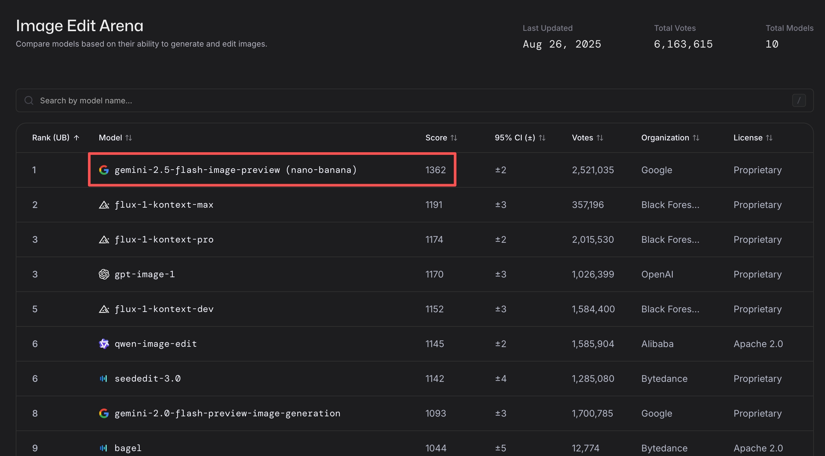The height and width of the screenshot is (456, 825).
Task: Sort table by Organization header label
Action: [665, 138]
